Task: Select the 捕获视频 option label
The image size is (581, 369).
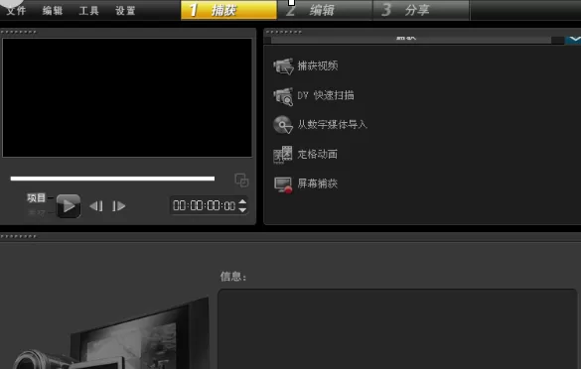Action: coord(318,65)
